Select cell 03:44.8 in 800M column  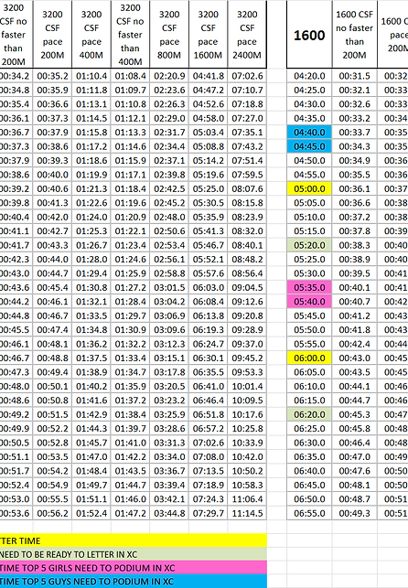pyautogui.click(x=169, y=513)
